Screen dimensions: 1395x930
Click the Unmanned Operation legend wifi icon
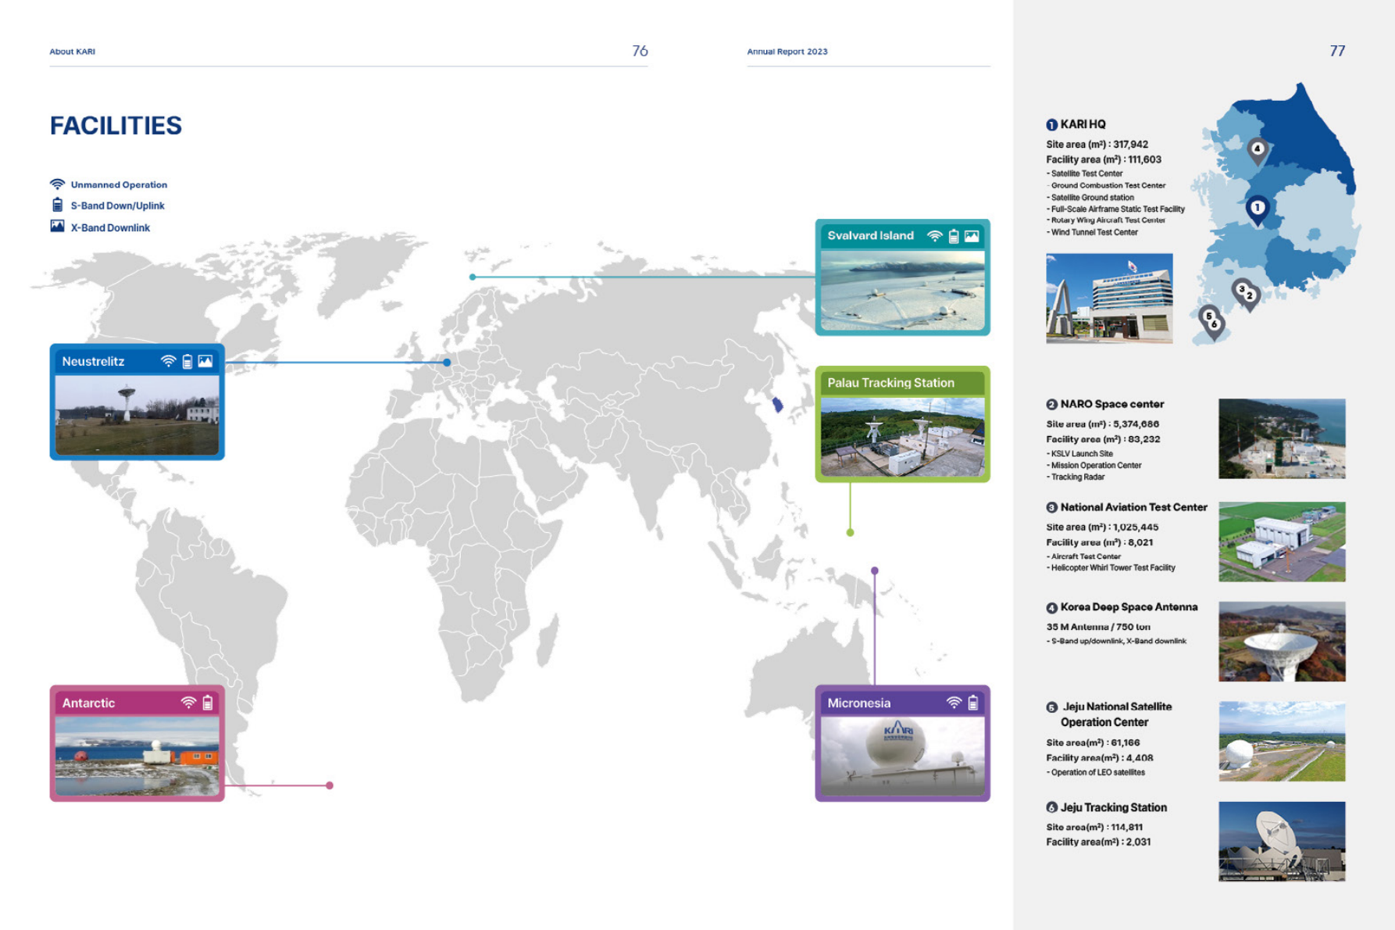(x=57, y=184)
